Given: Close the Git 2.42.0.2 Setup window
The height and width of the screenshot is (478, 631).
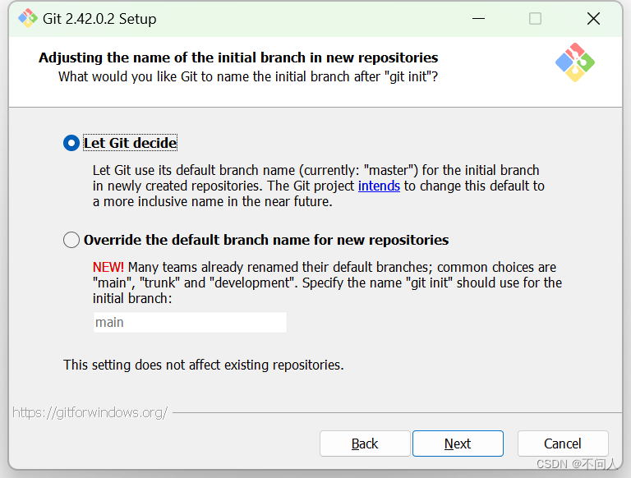Looking at the screenshot, I should tap(593, 19).
